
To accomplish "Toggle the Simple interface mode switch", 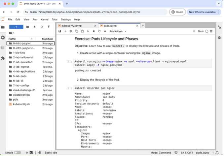I will tap(17, 153).
